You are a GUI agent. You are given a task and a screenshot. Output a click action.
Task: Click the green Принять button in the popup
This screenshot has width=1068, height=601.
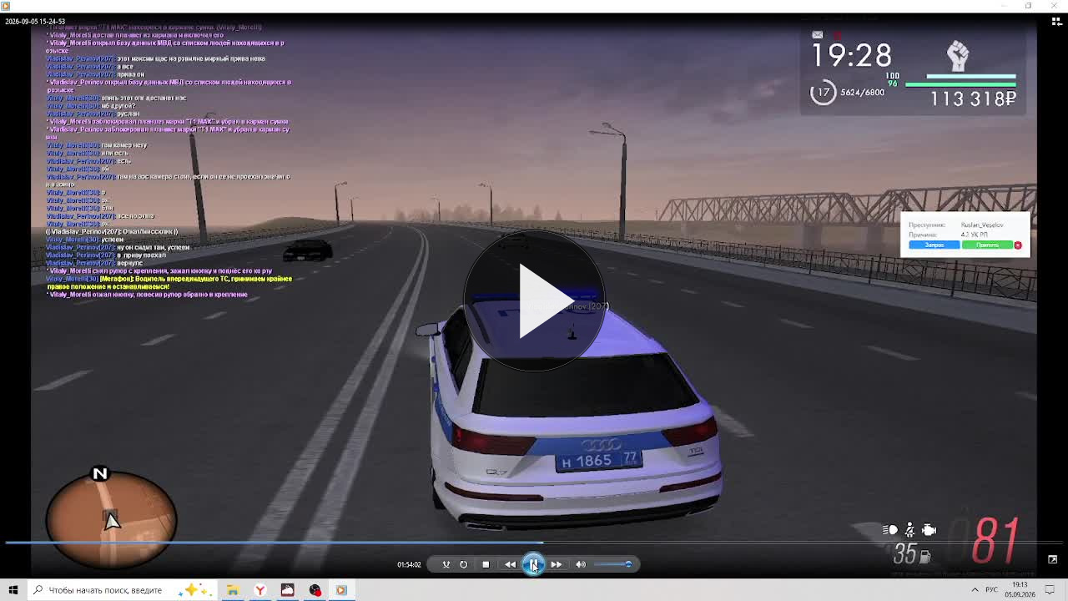[987, 245]
